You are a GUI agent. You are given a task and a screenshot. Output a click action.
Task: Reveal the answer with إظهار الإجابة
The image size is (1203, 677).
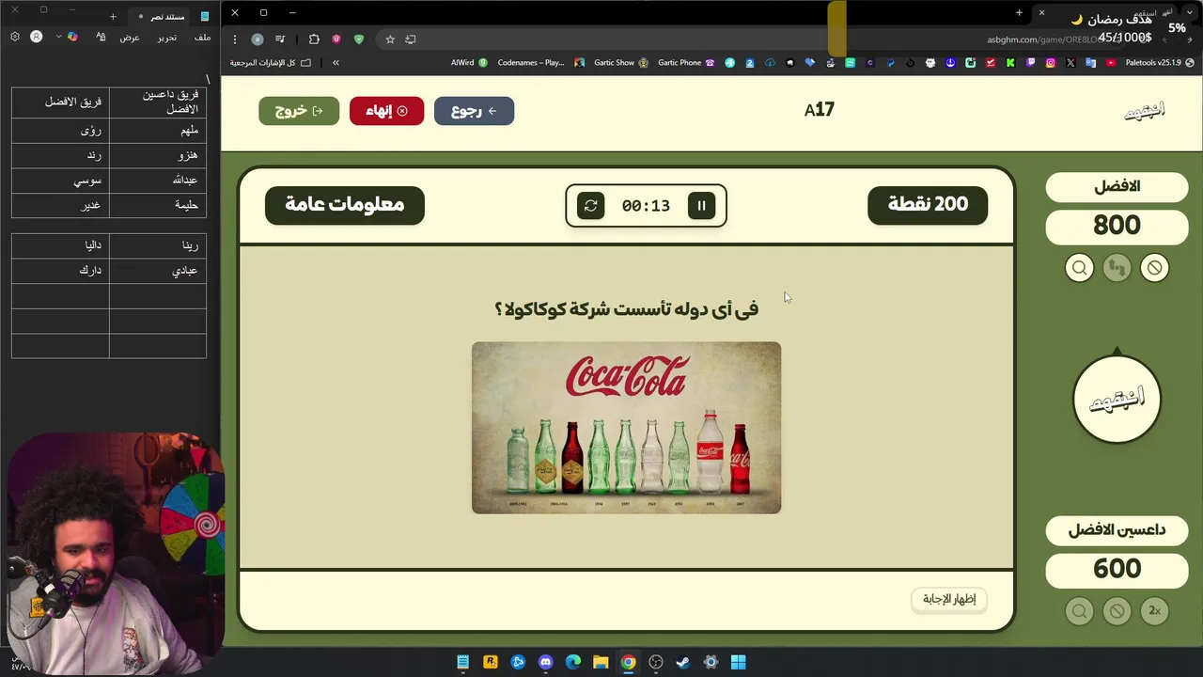(949, 599)
